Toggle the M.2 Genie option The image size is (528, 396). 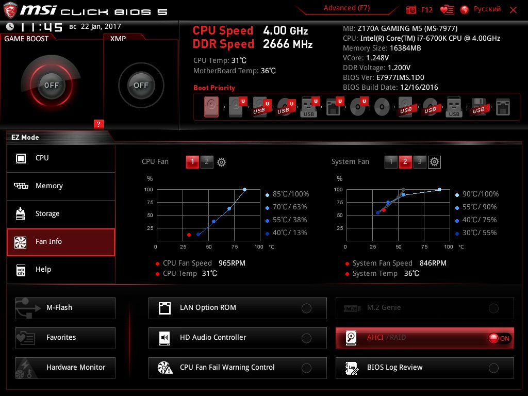(x=425, y=308)
